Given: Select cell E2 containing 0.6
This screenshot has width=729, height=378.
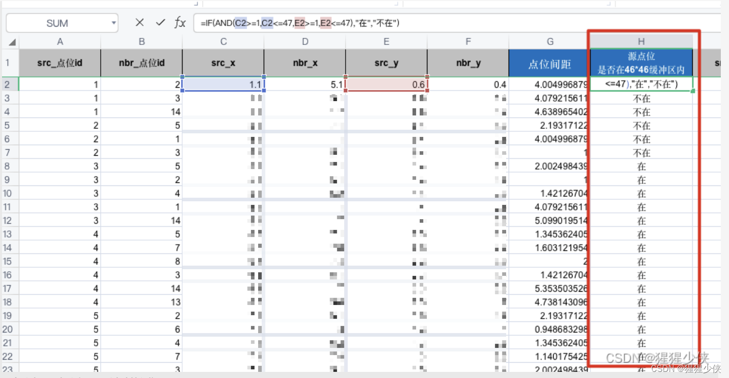Looking at the screenshot, I should [x=386, y=84].
